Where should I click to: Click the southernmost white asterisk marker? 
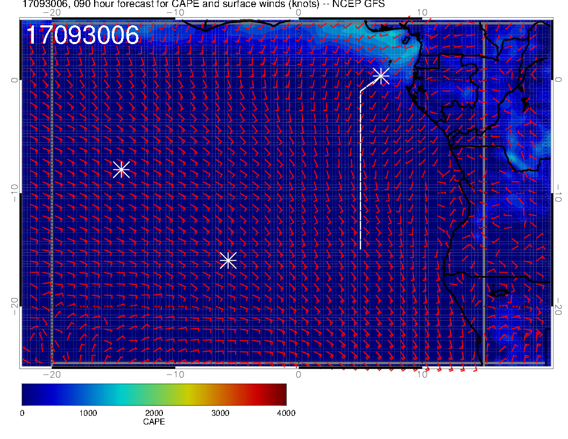tap(228, 260)
